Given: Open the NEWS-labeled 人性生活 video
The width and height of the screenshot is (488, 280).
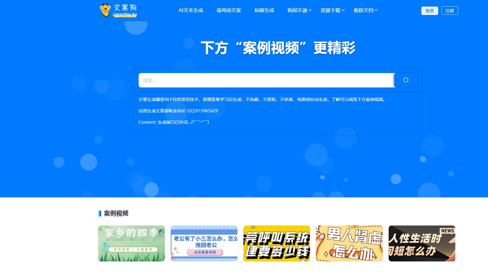Looking at the screenshot, I should pos(422,243).
